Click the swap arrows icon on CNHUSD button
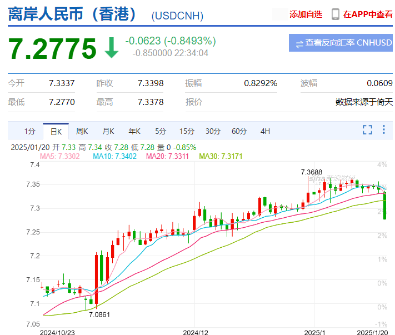The width and height of the screenshot is (395, 335). (x=299, y=44)
